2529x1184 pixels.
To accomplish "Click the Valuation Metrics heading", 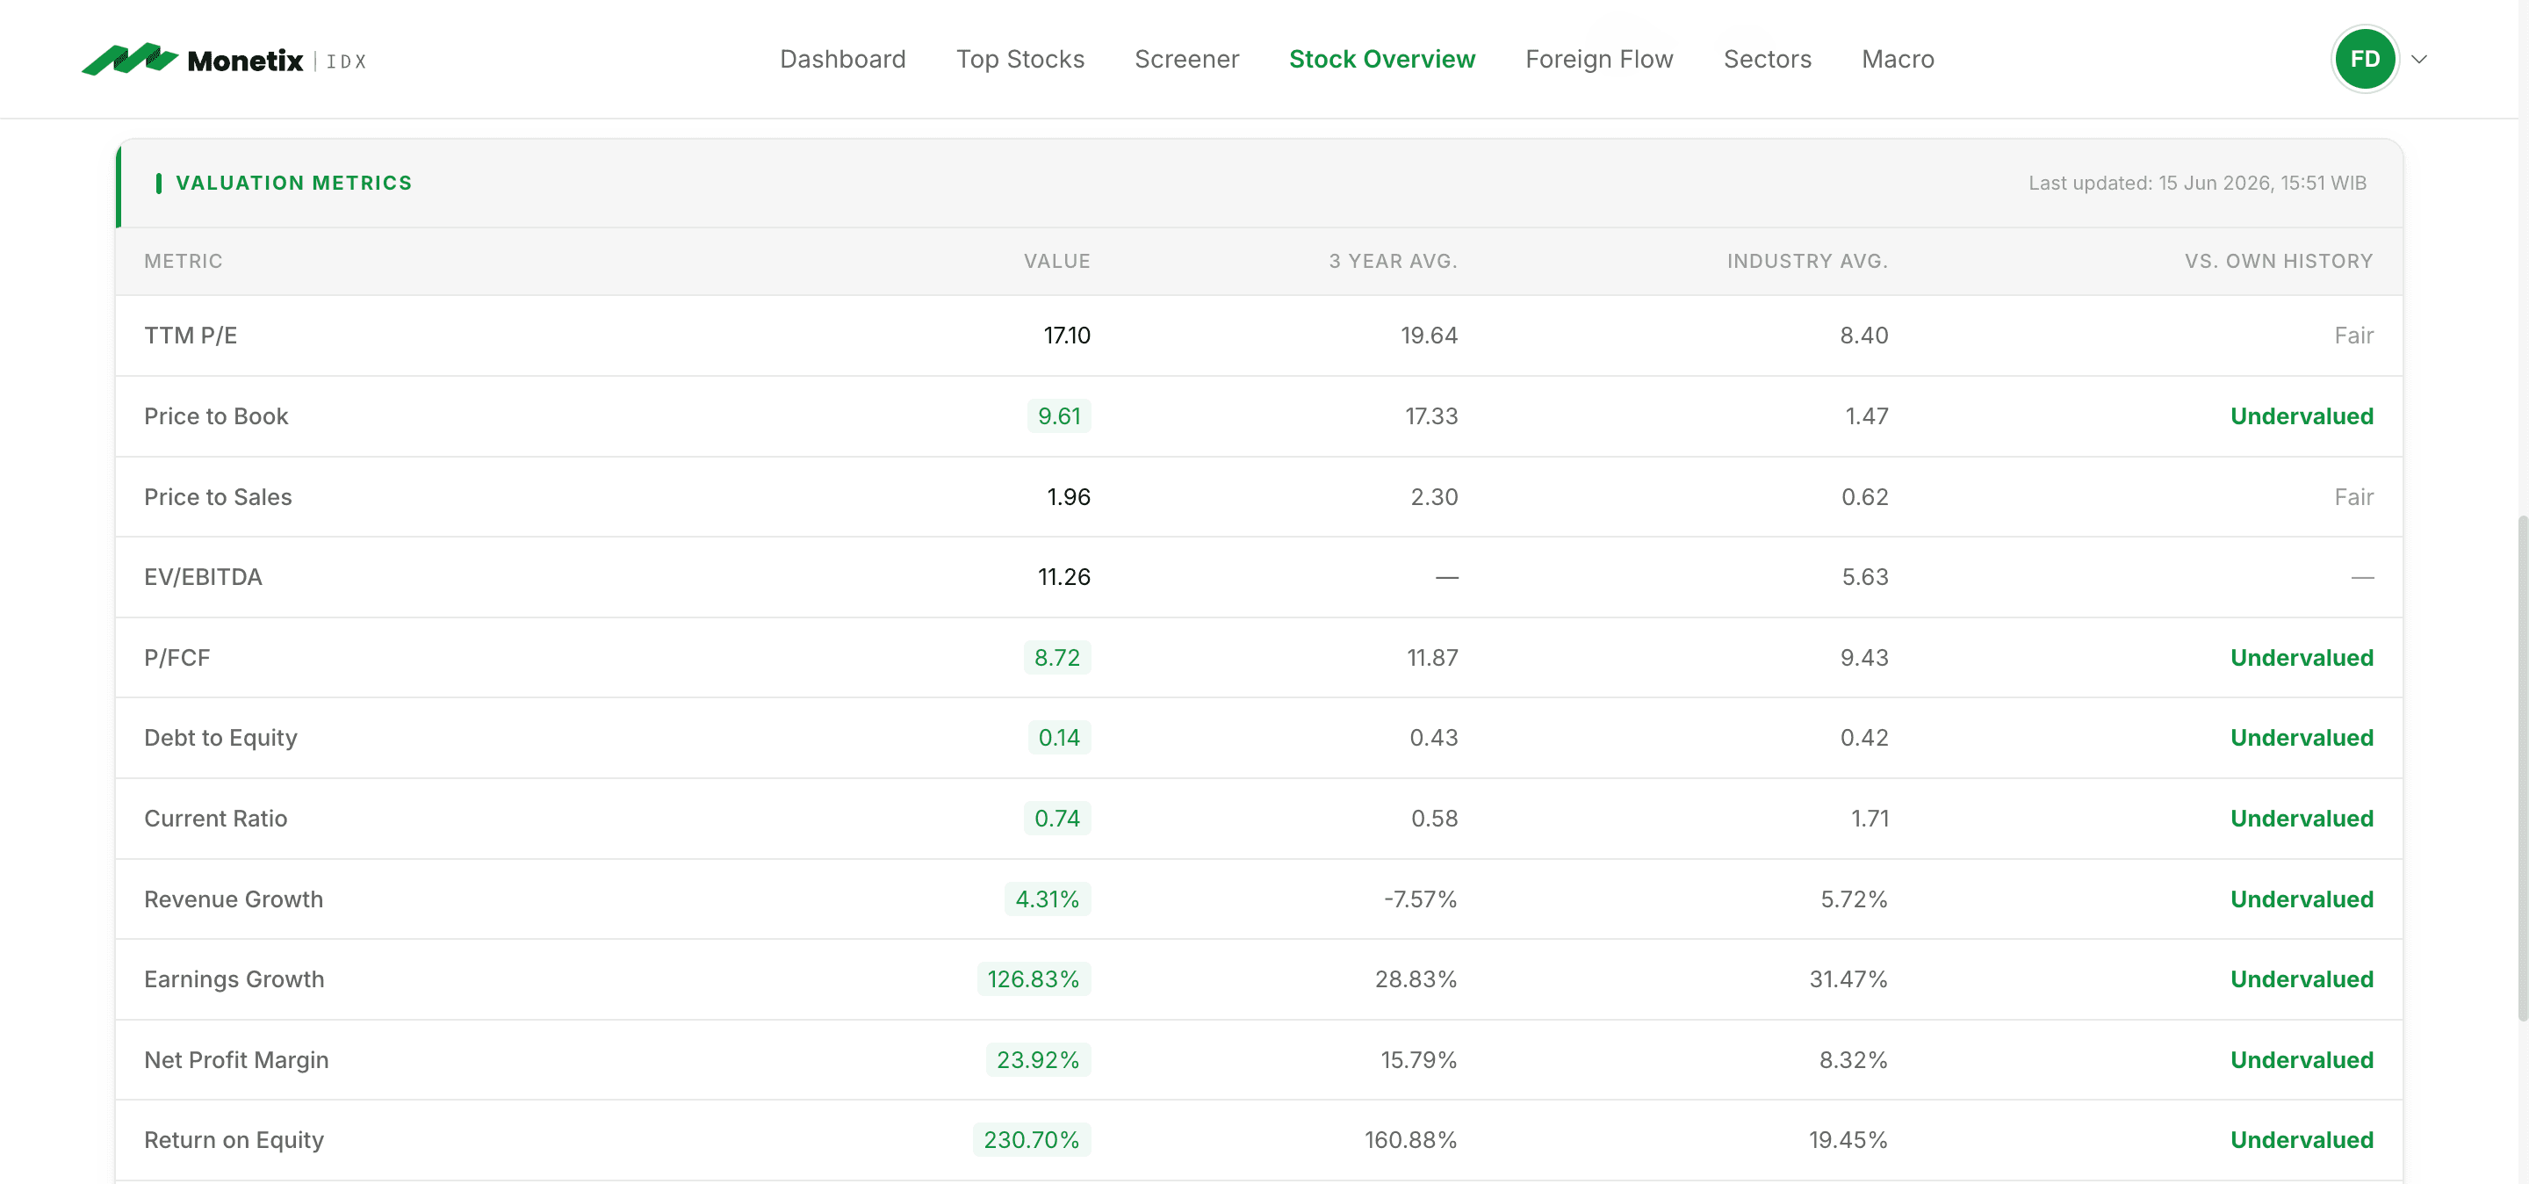I will (x=293, y=183).
